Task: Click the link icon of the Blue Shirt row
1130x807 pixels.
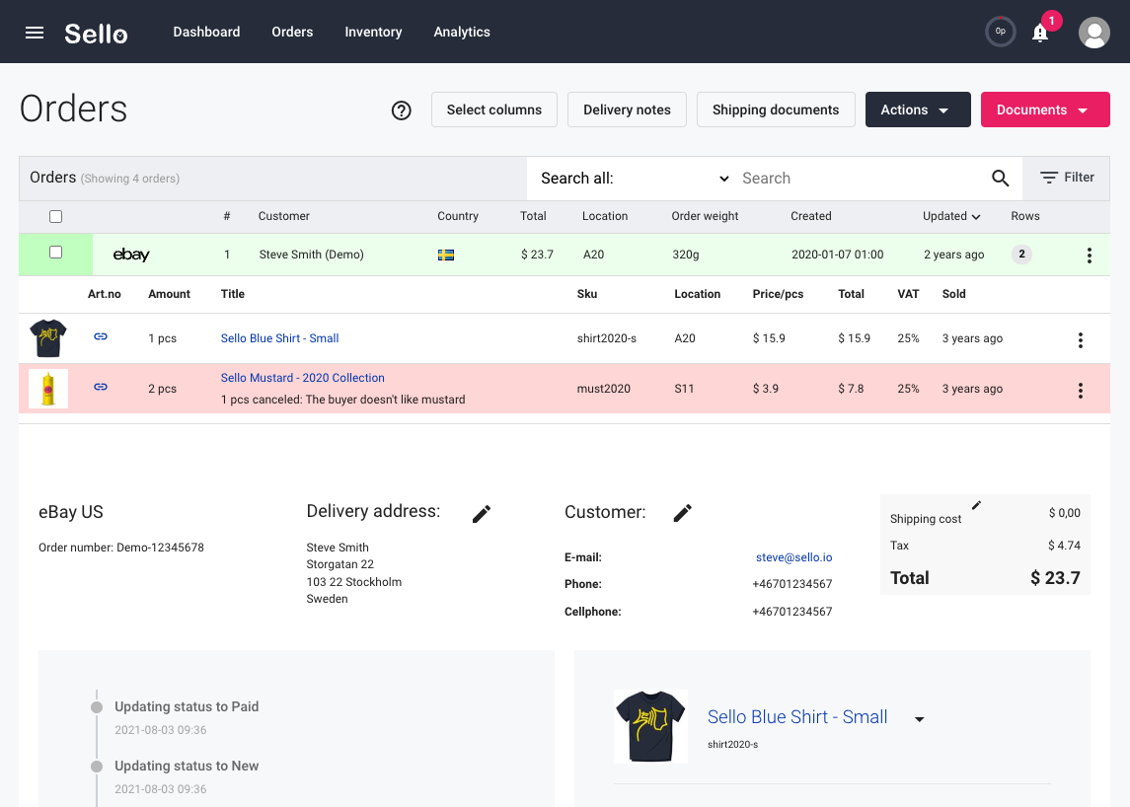Action: click(x=101, y=336)
